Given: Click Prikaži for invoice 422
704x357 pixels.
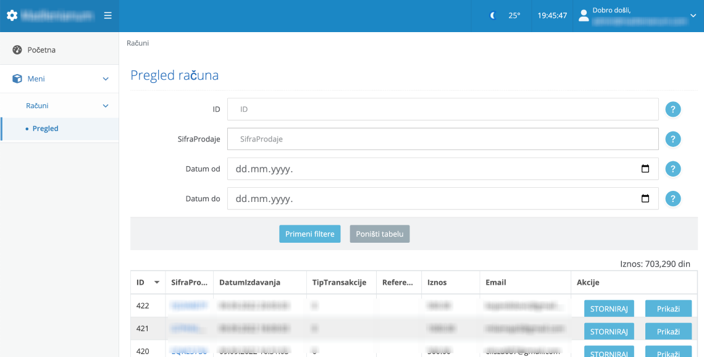Looking at the screenshot, I should click(x=668, y=309).
